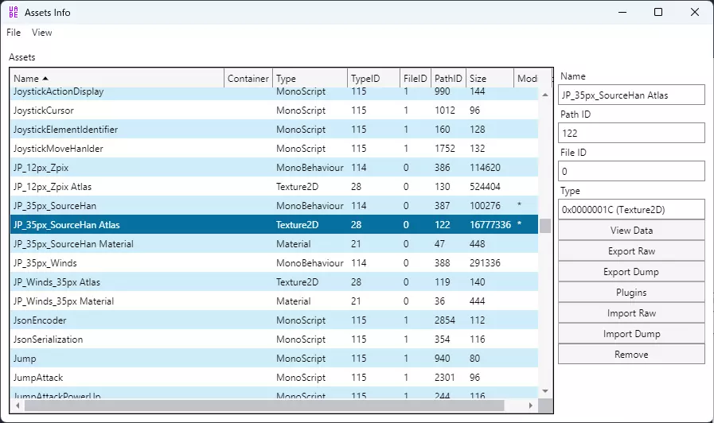Click the Name text field
The width and height of the screenshot is (714, 423).
click(631, 95)
